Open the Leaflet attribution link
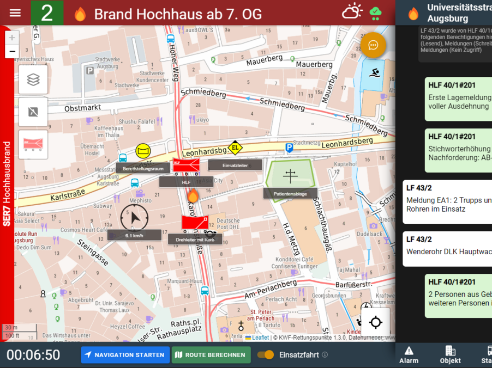 260,338
